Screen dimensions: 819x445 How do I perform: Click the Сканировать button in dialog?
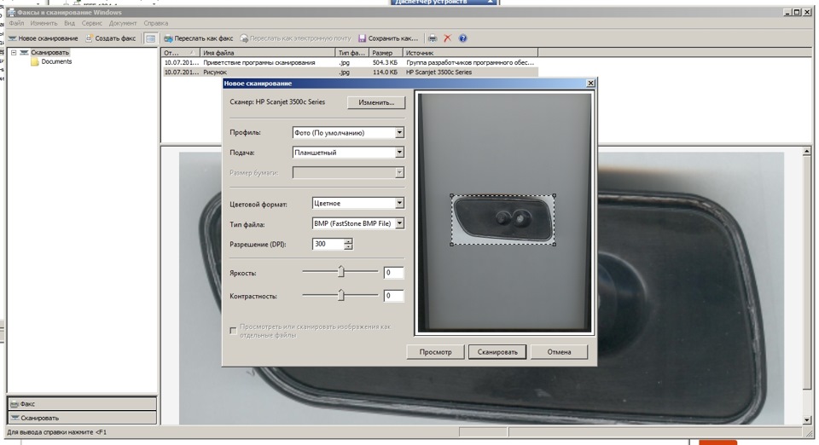click(497, 352)
